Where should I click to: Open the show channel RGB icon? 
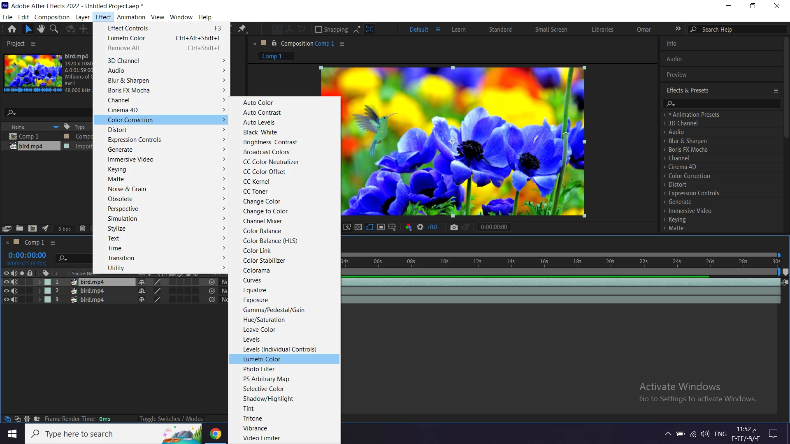point(408,227)
